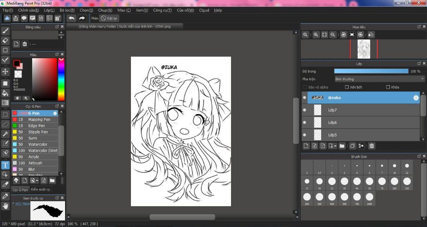
Task: Select the Stipple Pen brush
Action: (x=35, y=132)
